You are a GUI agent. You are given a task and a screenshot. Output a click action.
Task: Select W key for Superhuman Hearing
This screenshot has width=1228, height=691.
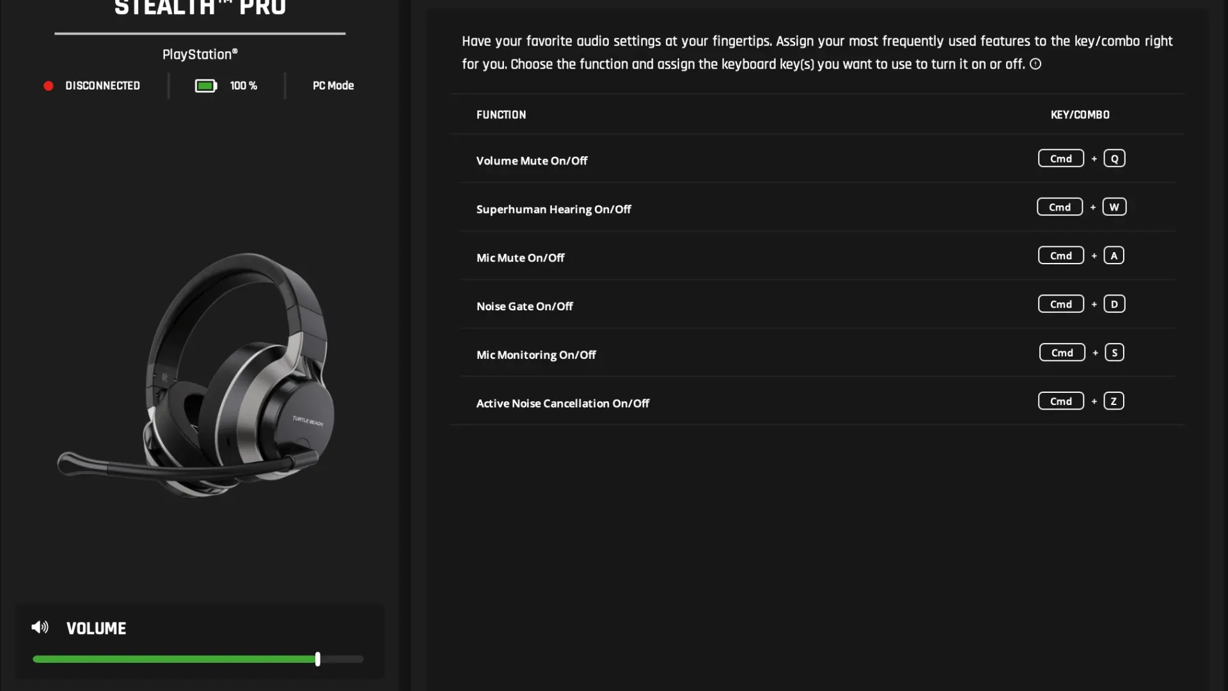point(1115,207)
